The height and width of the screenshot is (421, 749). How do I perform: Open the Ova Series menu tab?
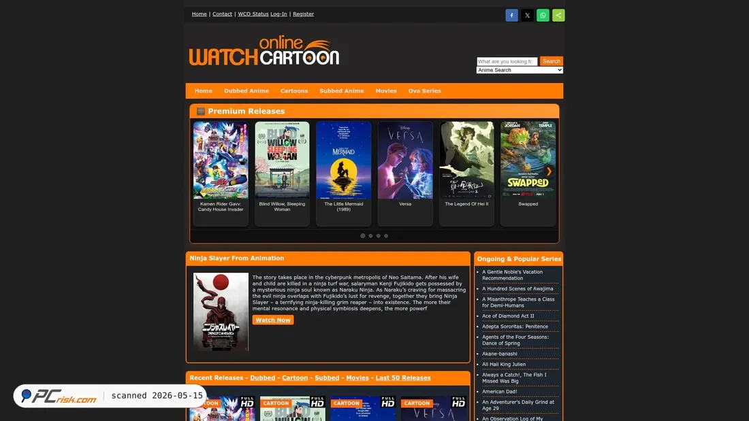pyautogui.click(x=425, y=90)
